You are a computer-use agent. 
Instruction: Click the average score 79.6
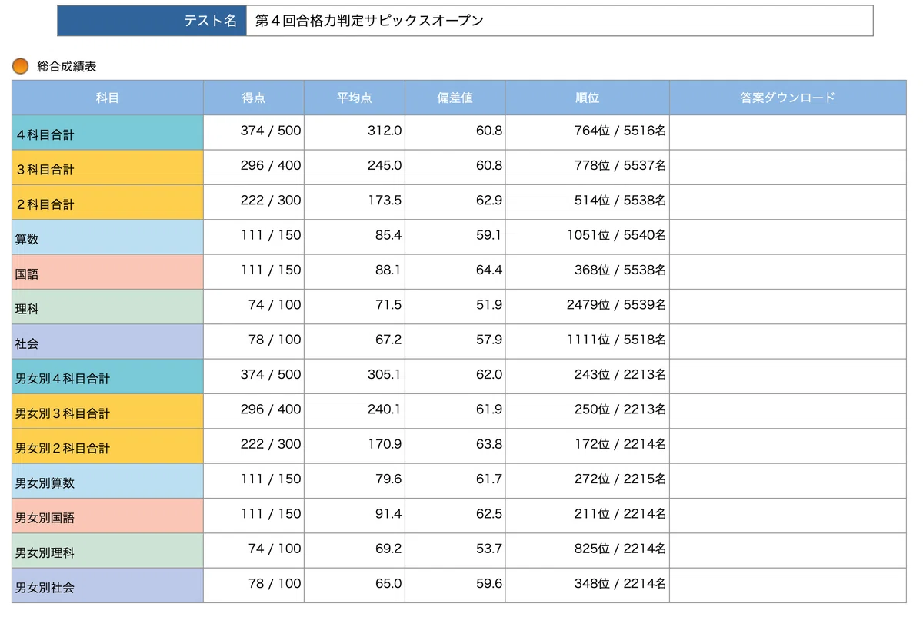point(388,479)
